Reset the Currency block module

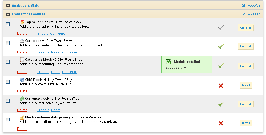coord(56,110)
